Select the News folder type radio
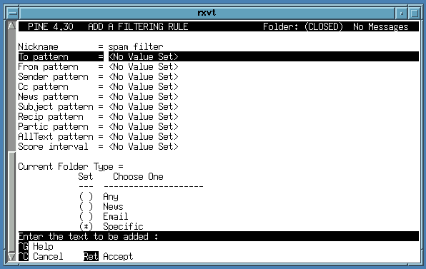 pos(86,207)
